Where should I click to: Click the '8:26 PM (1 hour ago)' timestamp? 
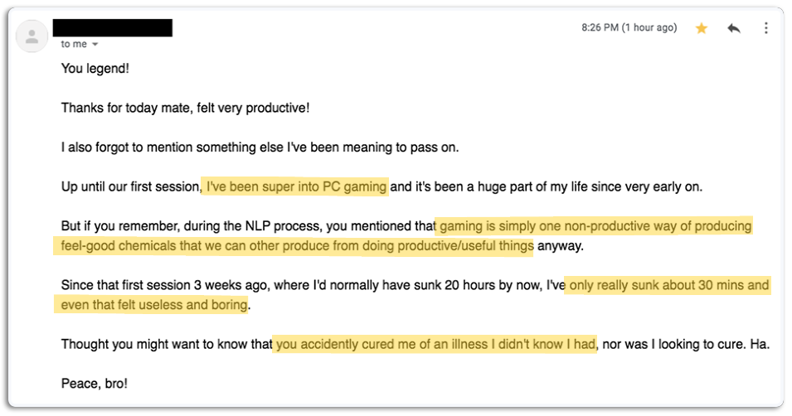(629, 28)
